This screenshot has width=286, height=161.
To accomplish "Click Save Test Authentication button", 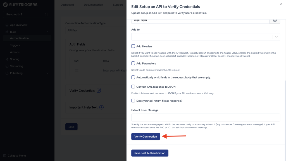I will pyautogui.click(x=150, y=153).
